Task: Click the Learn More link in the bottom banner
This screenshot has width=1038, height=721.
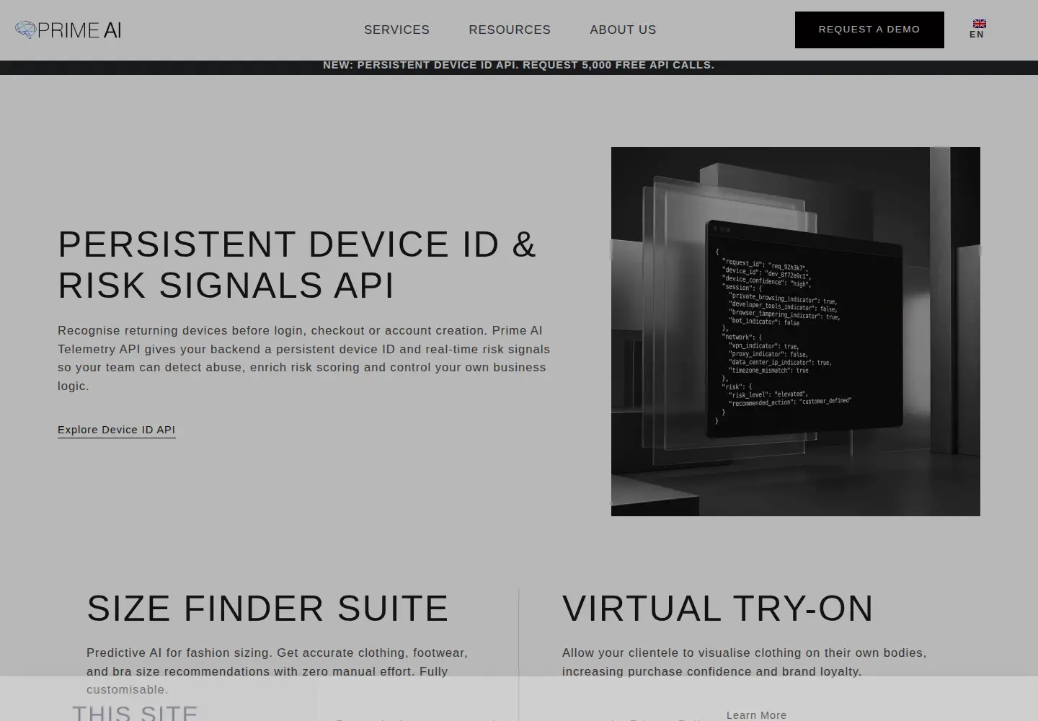Action: (756, 715)
